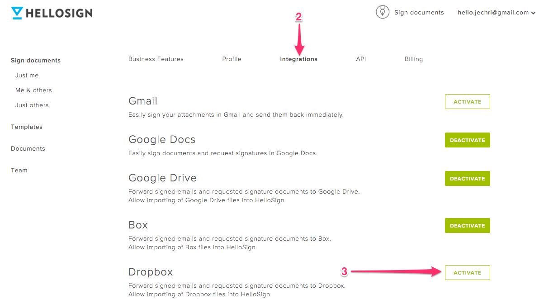Click the text 'Easily sign your attachments in Gmail'
Screen dimensions: 539x299
184,115
